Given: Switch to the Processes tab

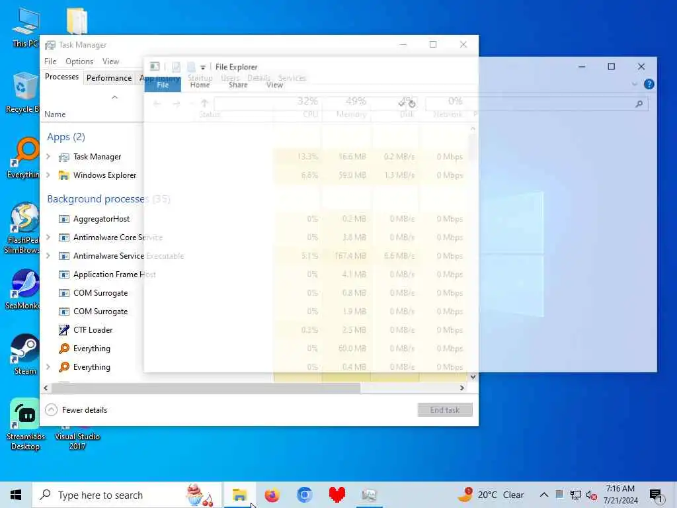Looking at the screenshot, I should click(61, 77).
